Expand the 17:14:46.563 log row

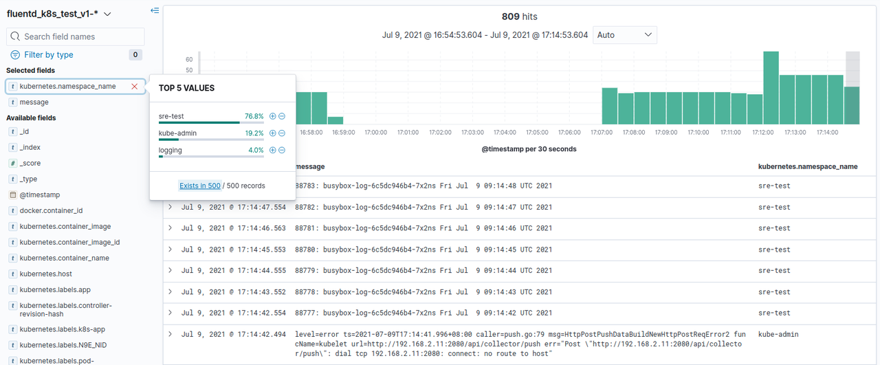click(x=170, y=228)
